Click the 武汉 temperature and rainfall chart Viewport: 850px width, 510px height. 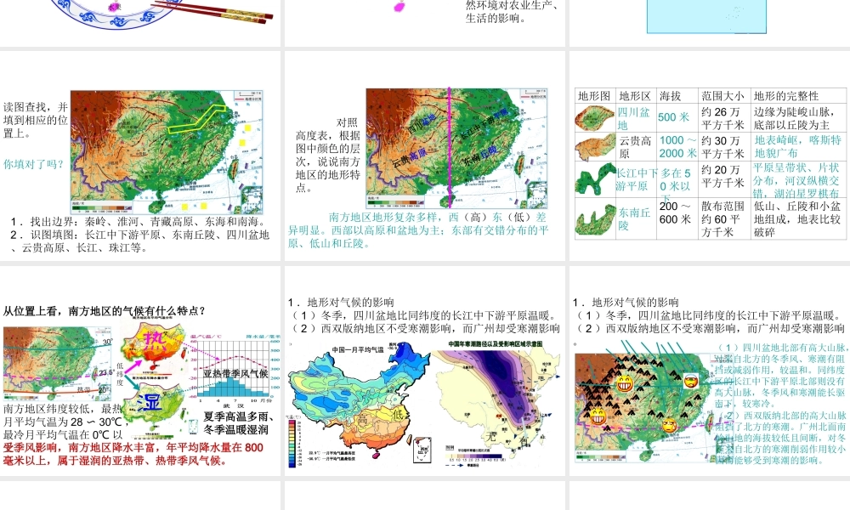(235, 370)
